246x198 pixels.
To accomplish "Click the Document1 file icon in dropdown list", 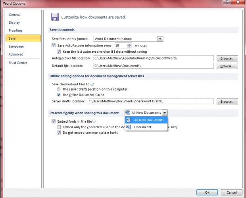I will coord(128,127).
